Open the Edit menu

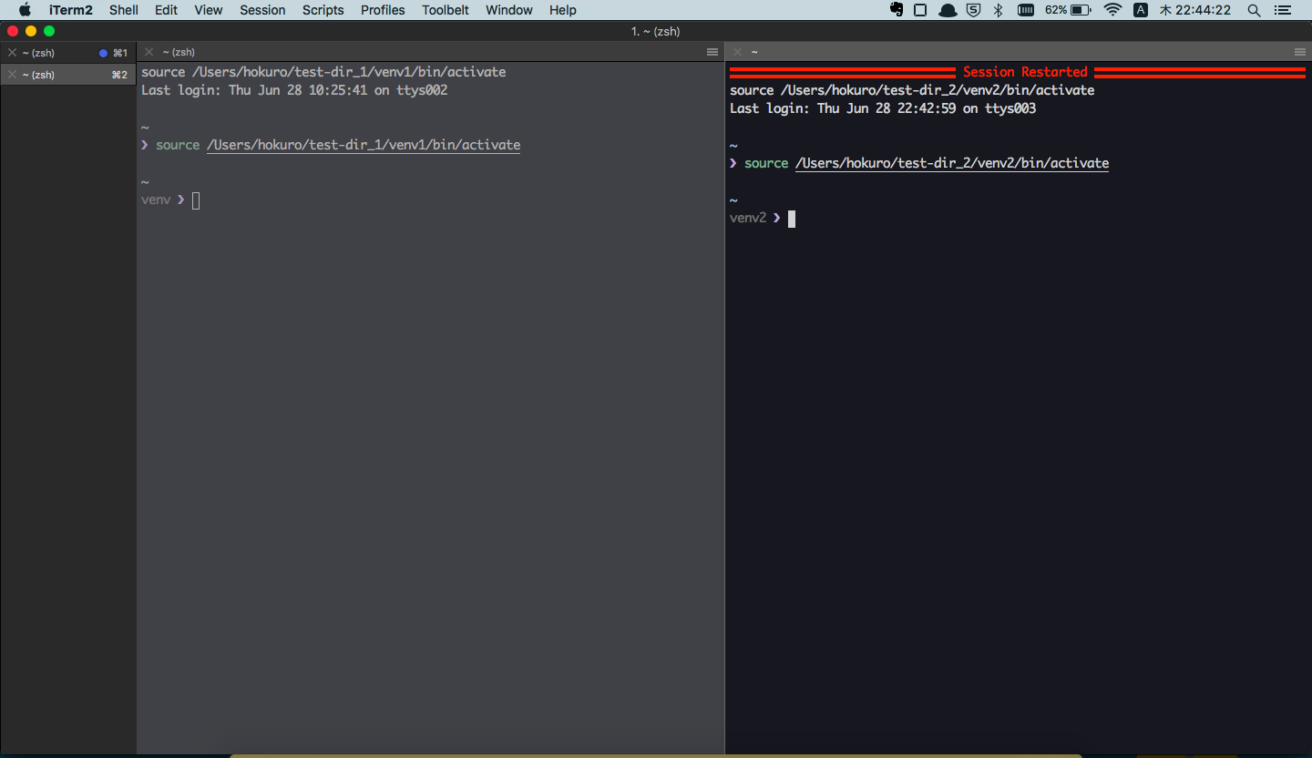(x=166, y=10)
